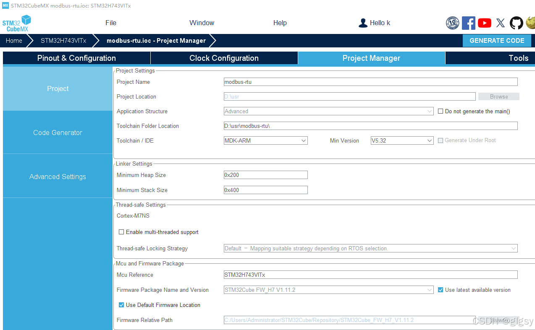This screenshot has width=535, height=330.
Task: Click the Project Location field
Action: (349, 96)
